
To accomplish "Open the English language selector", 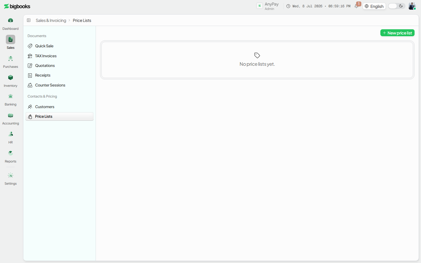I will point(374,6).
